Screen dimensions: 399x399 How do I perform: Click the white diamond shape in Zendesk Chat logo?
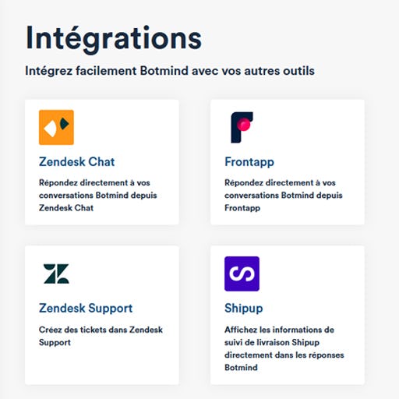51,128
